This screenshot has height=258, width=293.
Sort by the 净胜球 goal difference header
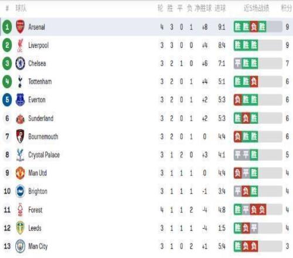pyautogui.click(x=203, y=8)
